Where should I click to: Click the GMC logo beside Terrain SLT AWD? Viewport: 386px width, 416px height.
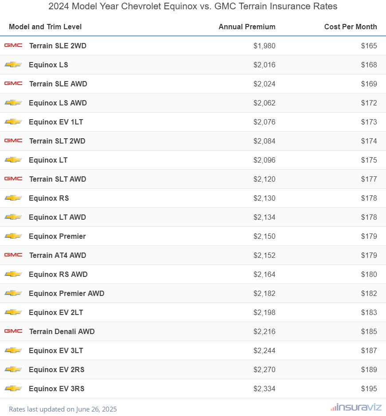coord(13,179)
